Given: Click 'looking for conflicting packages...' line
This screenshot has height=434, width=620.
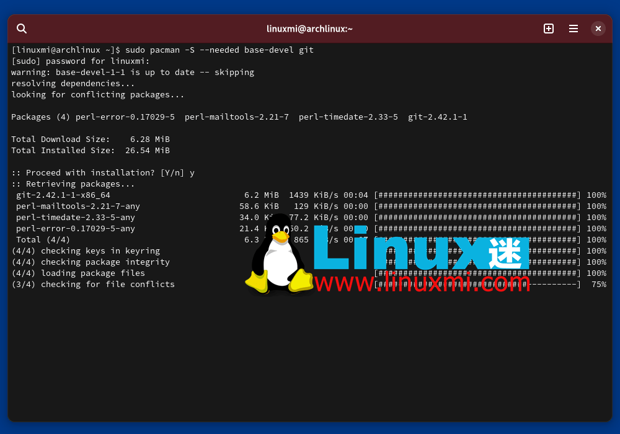Looking at the screenshot, I should pyautogui.click(x=98, y=94).
